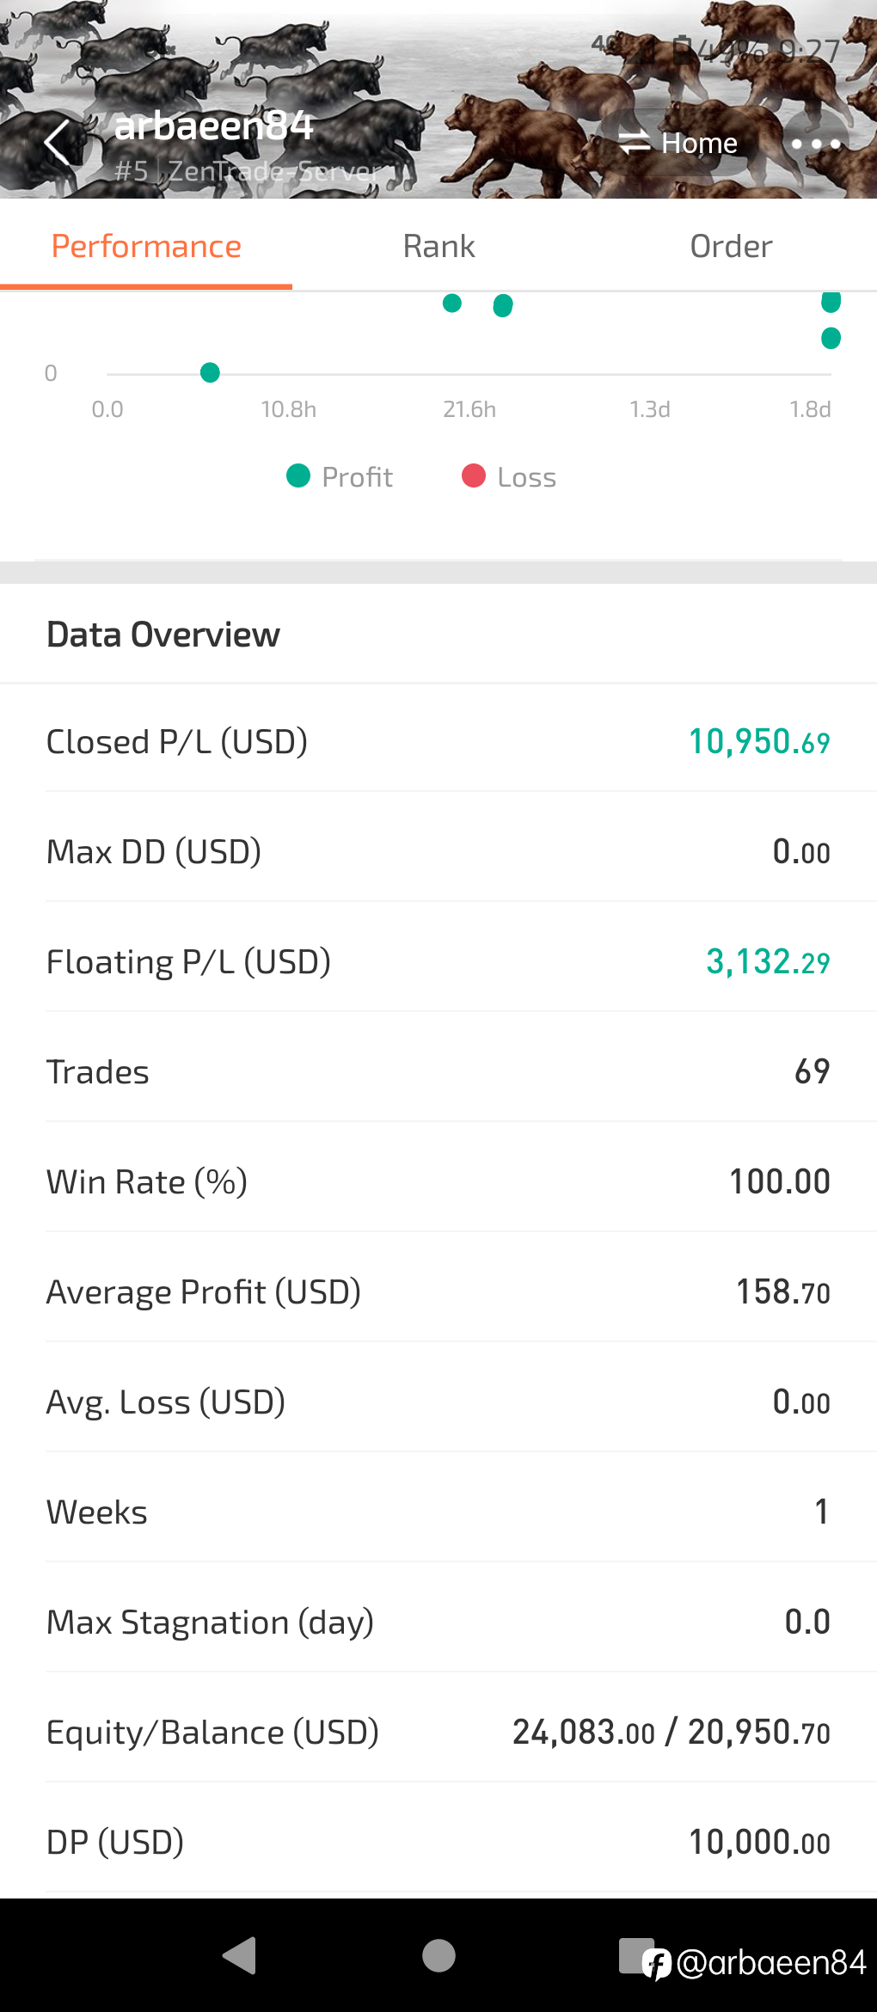Tap the arbaeen84 username title
Viewport: 877px width, 2012px height.
pyautogui.click(x=214, y=126)
